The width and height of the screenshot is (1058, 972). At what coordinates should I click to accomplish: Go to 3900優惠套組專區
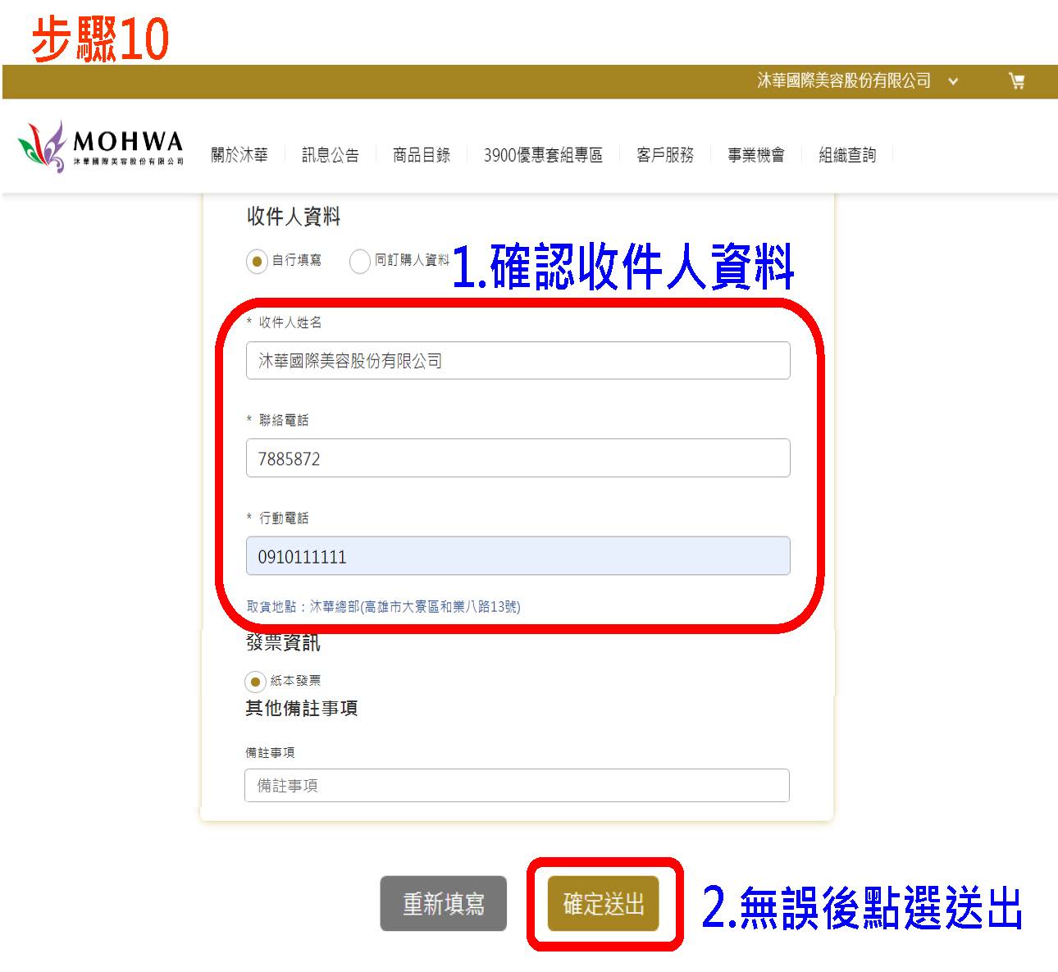[543, 155]
